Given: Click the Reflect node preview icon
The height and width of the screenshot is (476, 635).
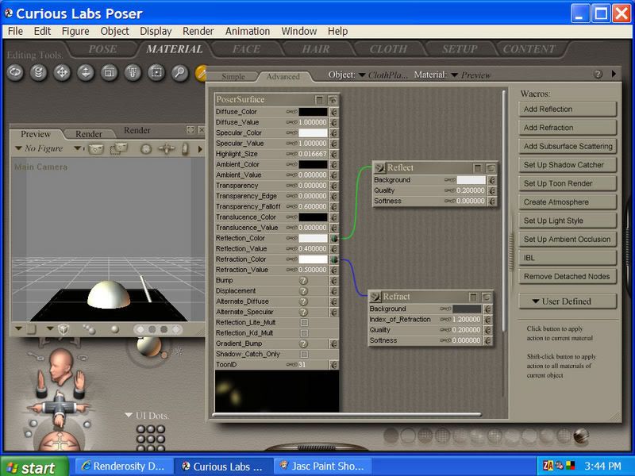Looking at the screenshot, I should tap(380, 168).
